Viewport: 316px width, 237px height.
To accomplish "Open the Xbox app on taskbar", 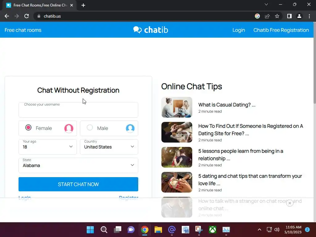I will pos(213,230).
